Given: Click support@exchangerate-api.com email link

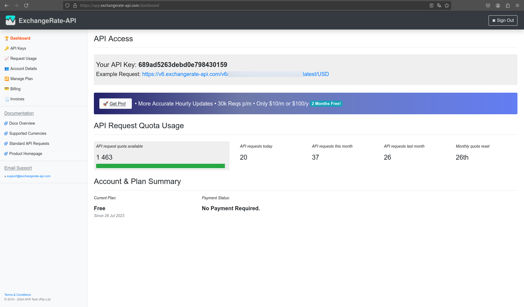Looking at the screenshot, I should point(29,176).
